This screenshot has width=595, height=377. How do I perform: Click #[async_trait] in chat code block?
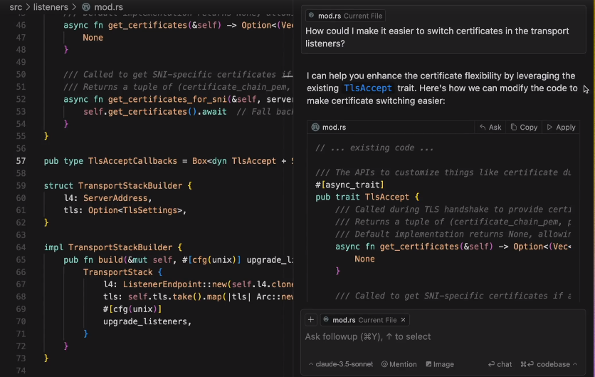point(349,185)
